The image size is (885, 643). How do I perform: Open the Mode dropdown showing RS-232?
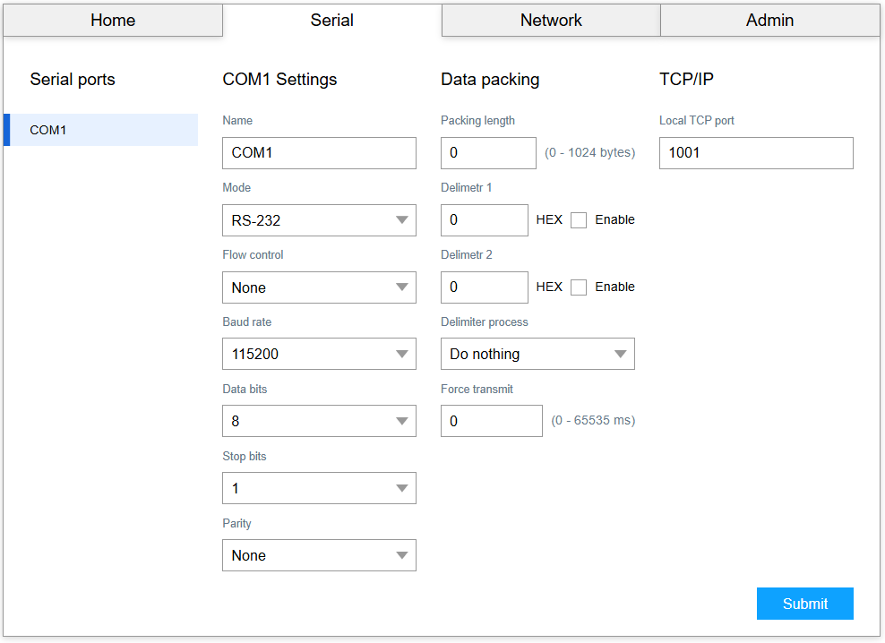[x=319, y=220]
